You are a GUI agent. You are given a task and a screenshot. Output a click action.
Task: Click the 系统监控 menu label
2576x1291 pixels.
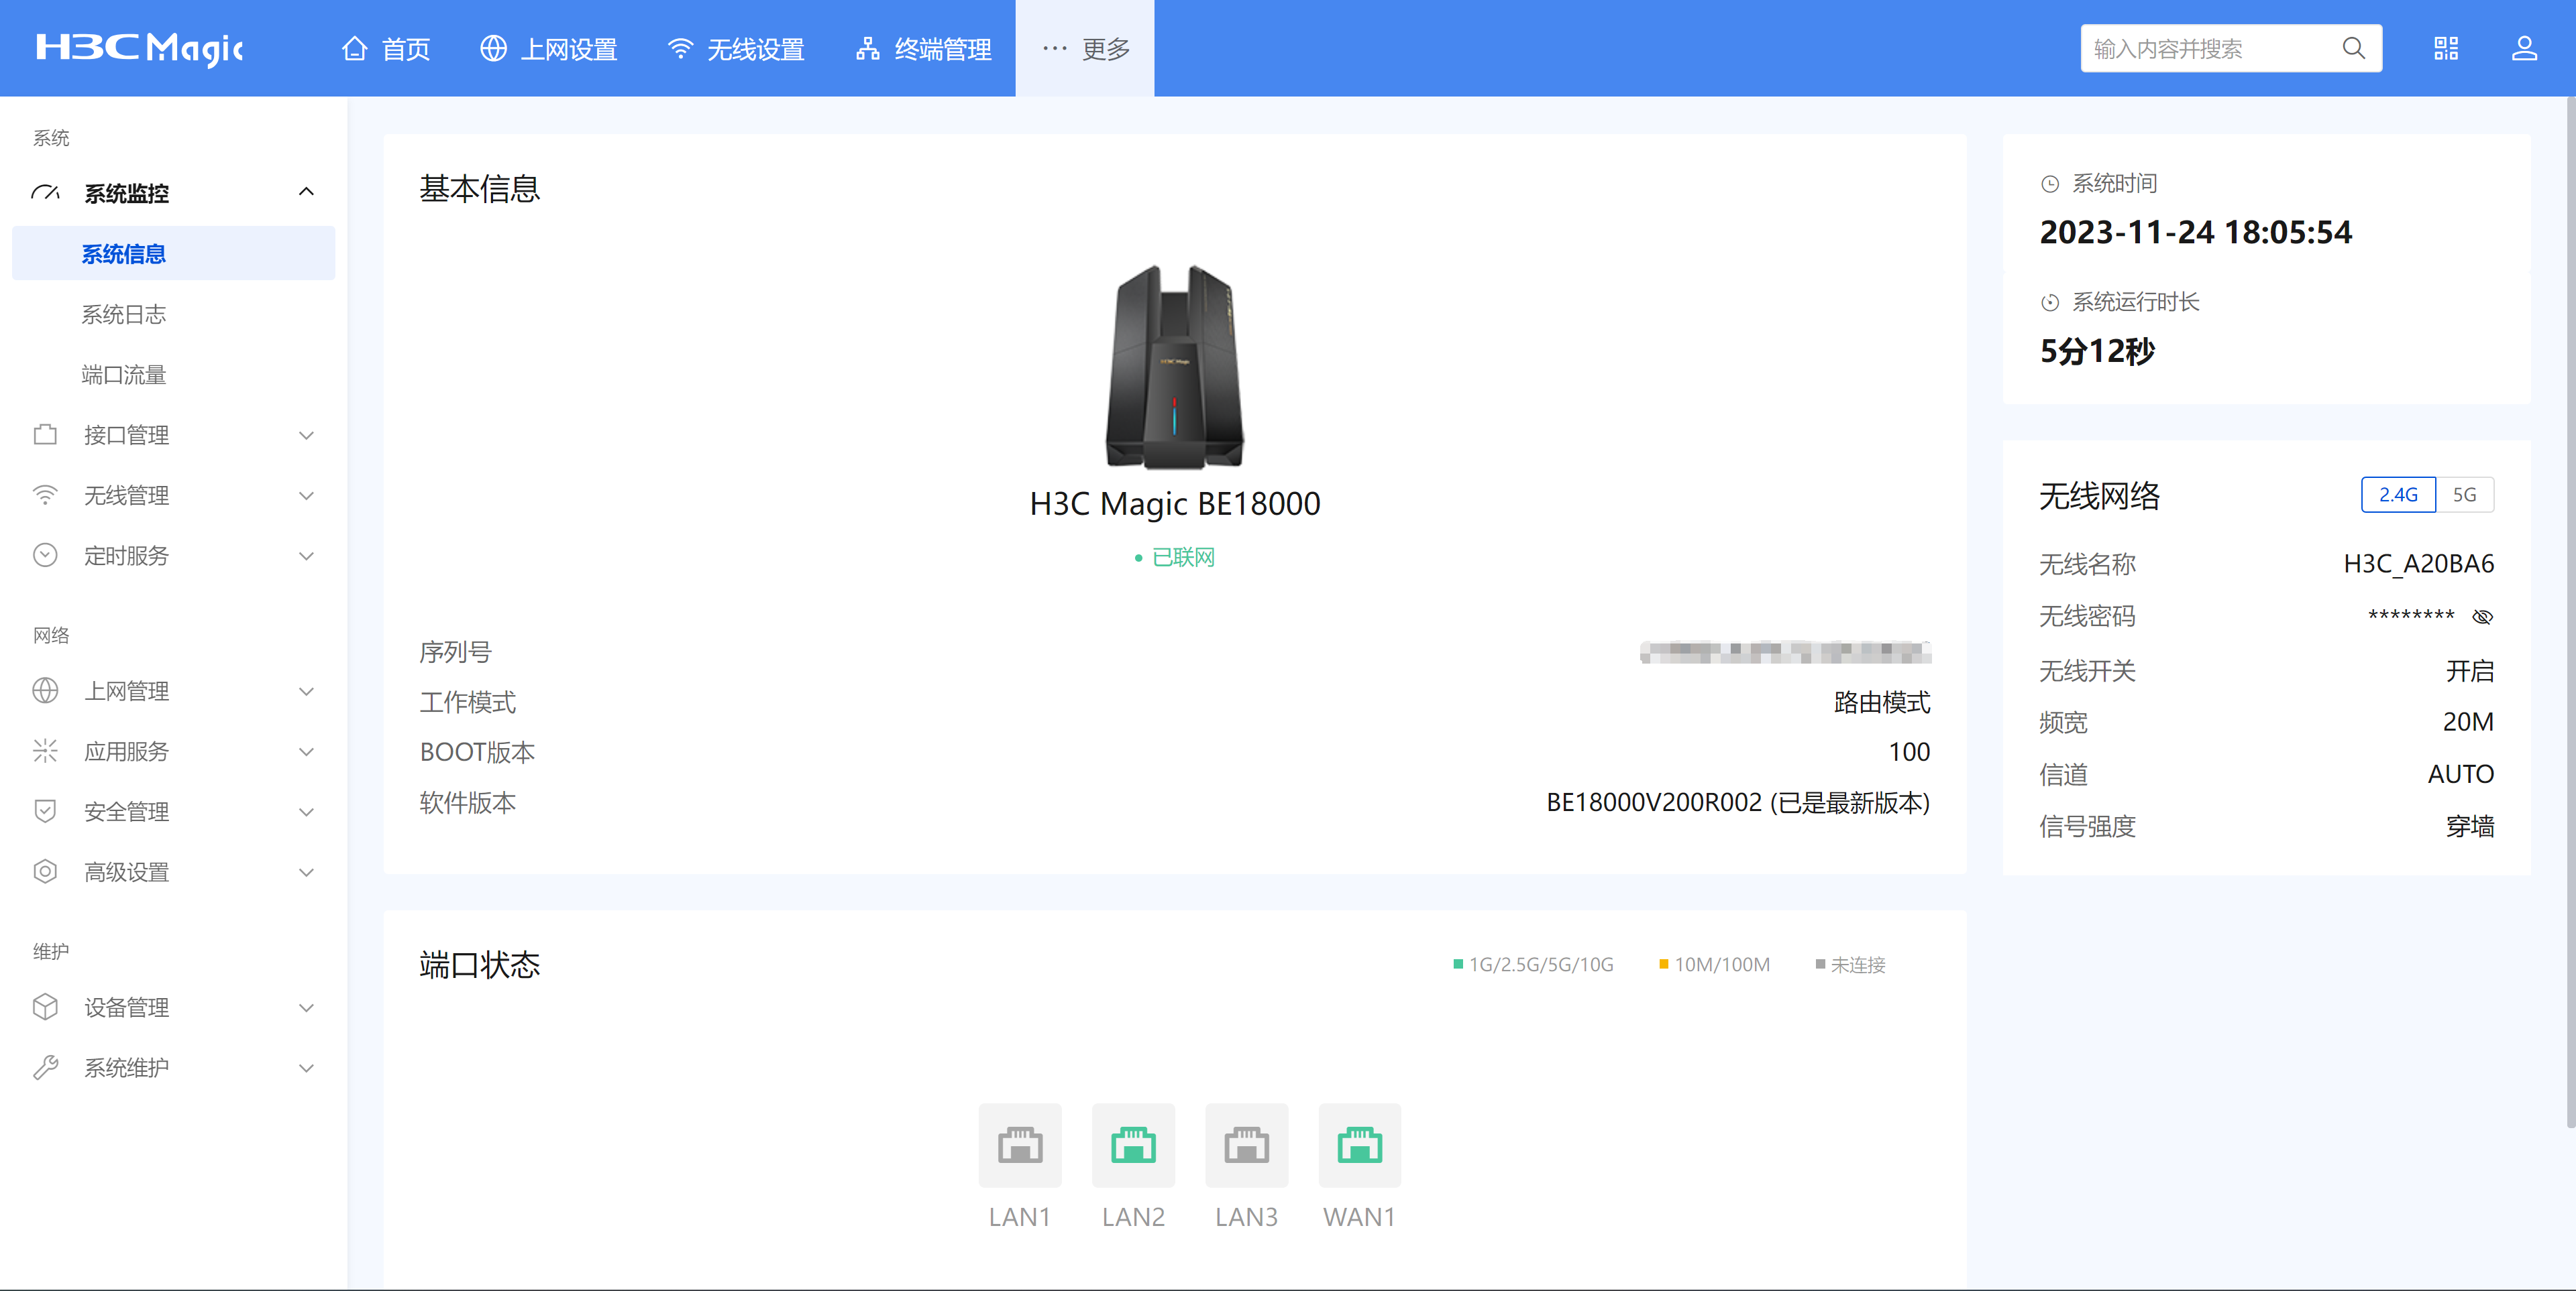(127, 193)
